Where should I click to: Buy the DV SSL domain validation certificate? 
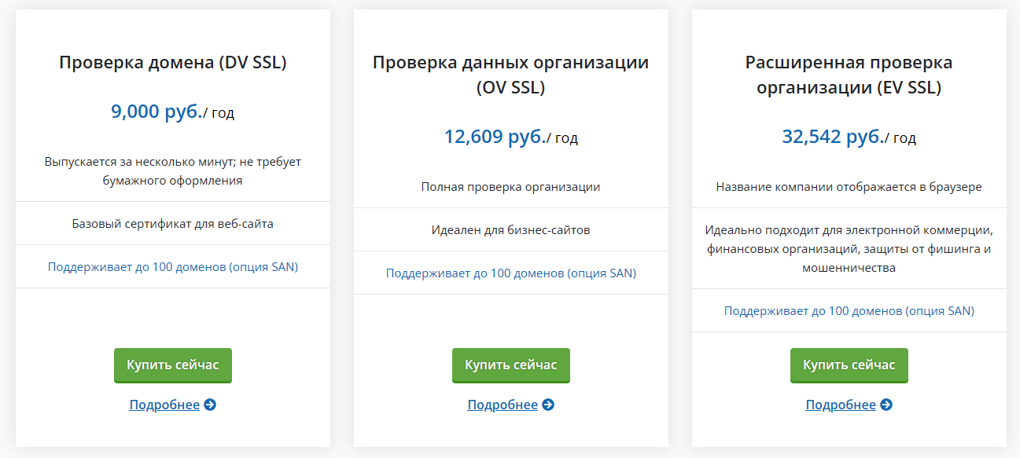(173, 365)
